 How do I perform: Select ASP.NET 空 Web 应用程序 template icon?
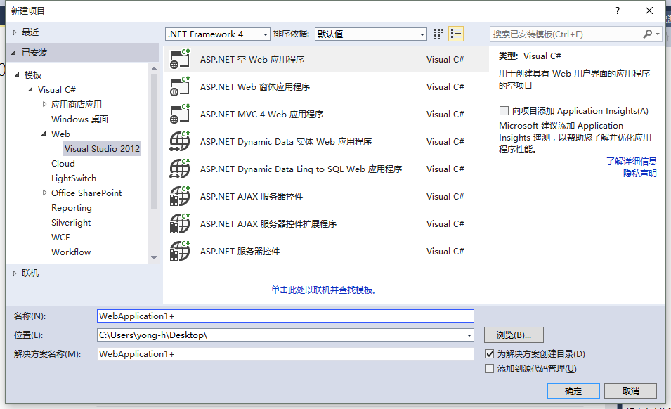point(180,60)
